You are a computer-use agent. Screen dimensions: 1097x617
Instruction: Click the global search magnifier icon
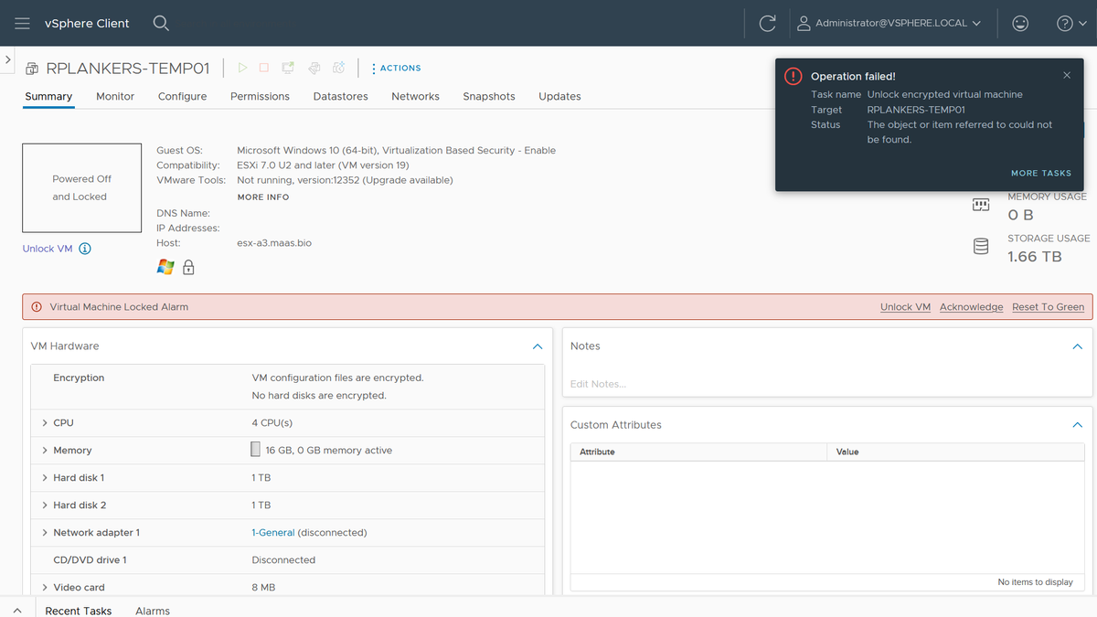point(161,23)
